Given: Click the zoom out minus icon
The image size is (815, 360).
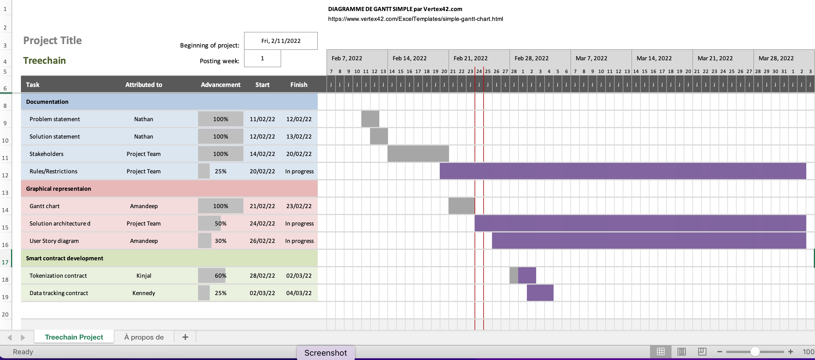Looking at the screenshot, I should (x=719, y=352).
